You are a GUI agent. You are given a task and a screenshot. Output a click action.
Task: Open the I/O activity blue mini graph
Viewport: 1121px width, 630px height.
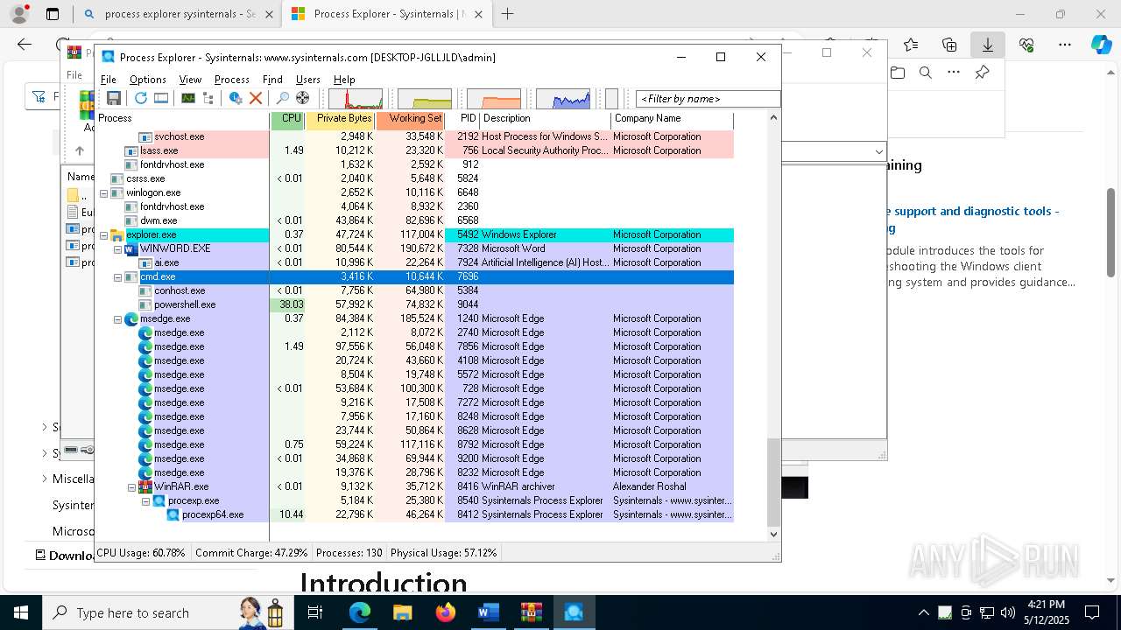click(563, 99)
